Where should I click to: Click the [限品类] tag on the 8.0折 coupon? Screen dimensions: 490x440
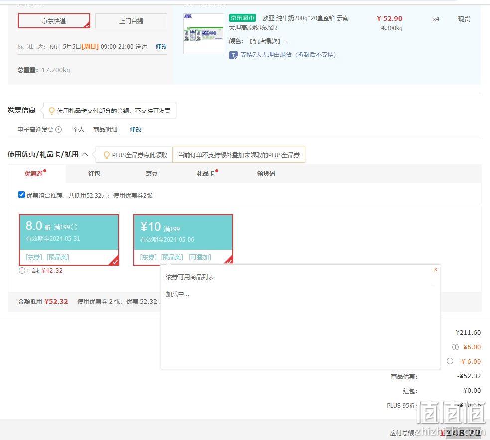tap(58, 257)
